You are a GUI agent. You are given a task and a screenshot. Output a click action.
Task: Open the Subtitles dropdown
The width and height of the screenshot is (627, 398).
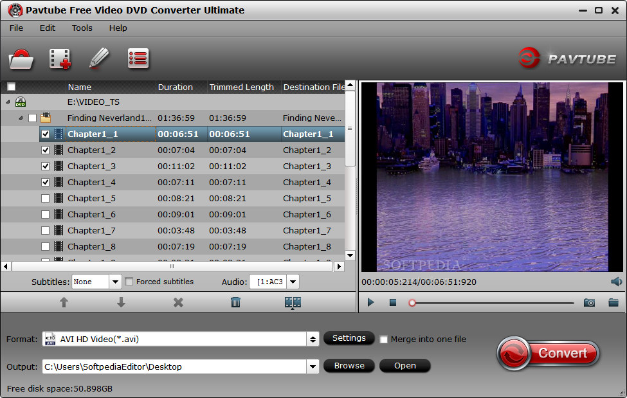pos(115,282)
